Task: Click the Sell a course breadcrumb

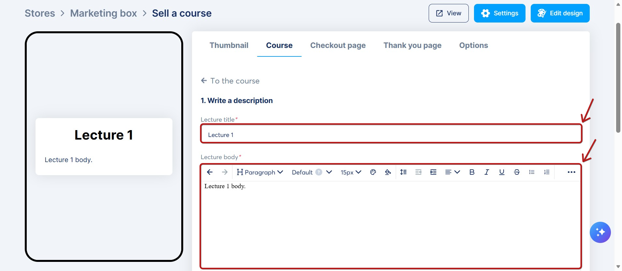Action: (x=182, y=13)
